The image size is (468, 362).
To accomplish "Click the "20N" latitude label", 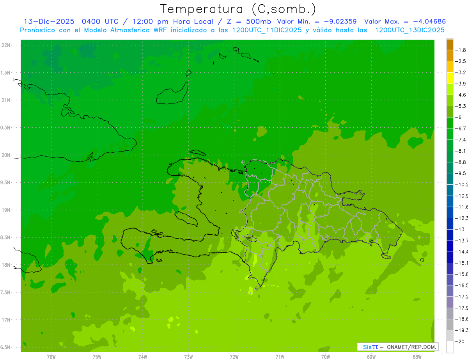I will tap(6, 155).
